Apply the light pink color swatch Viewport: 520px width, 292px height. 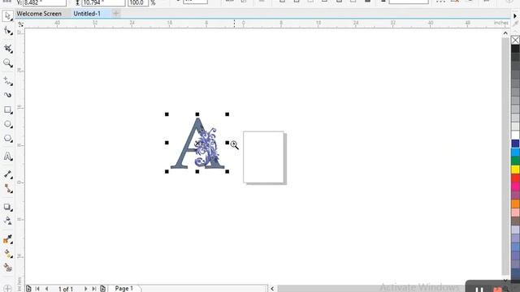click(515, 213)
